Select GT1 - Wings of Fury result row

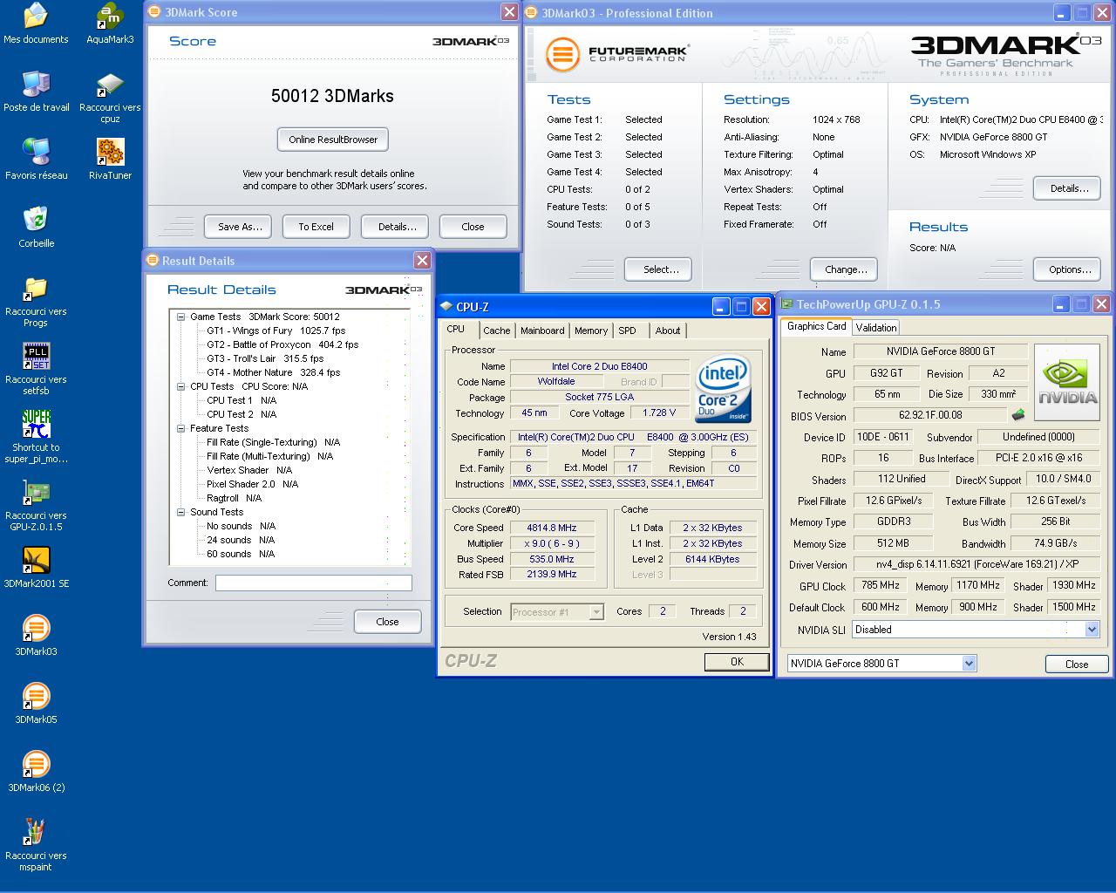pyautogui.click(x=276, y=331)
